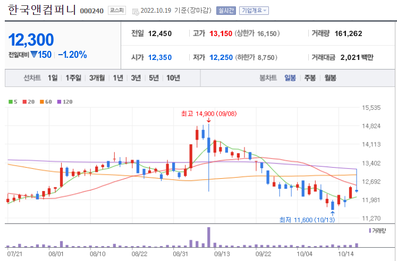Image resolution: width=397 pixels, height=261 pixels.
Task: Click the 거래량 value 161,262
Action: pyautogui.click(x=349, y=33)
